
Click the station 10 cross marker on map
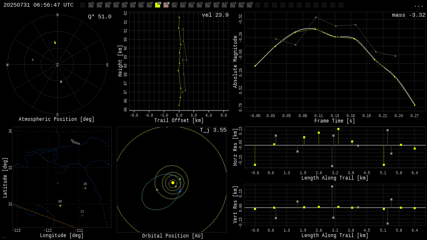point(85,188)
